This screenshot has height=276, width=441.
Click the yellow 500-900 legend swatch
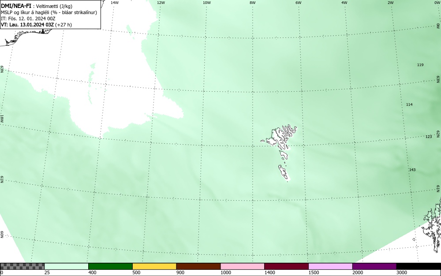(x=154, y=266)
